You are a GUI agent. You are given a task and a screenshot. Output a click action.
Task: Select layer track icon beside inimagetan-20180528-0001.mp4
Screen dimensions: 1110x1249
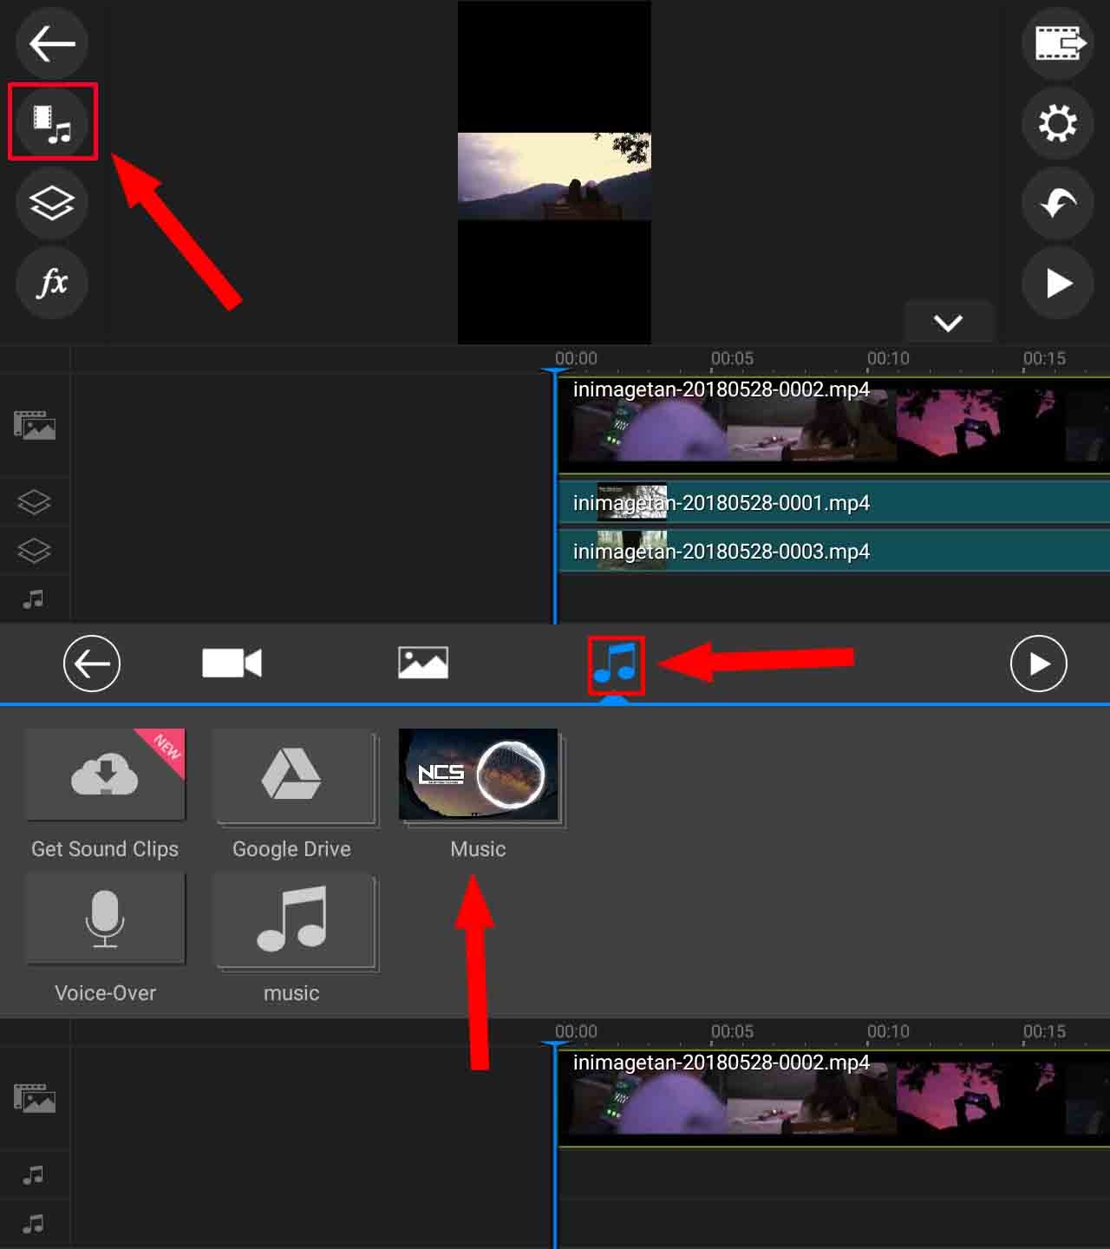(35, 502)
